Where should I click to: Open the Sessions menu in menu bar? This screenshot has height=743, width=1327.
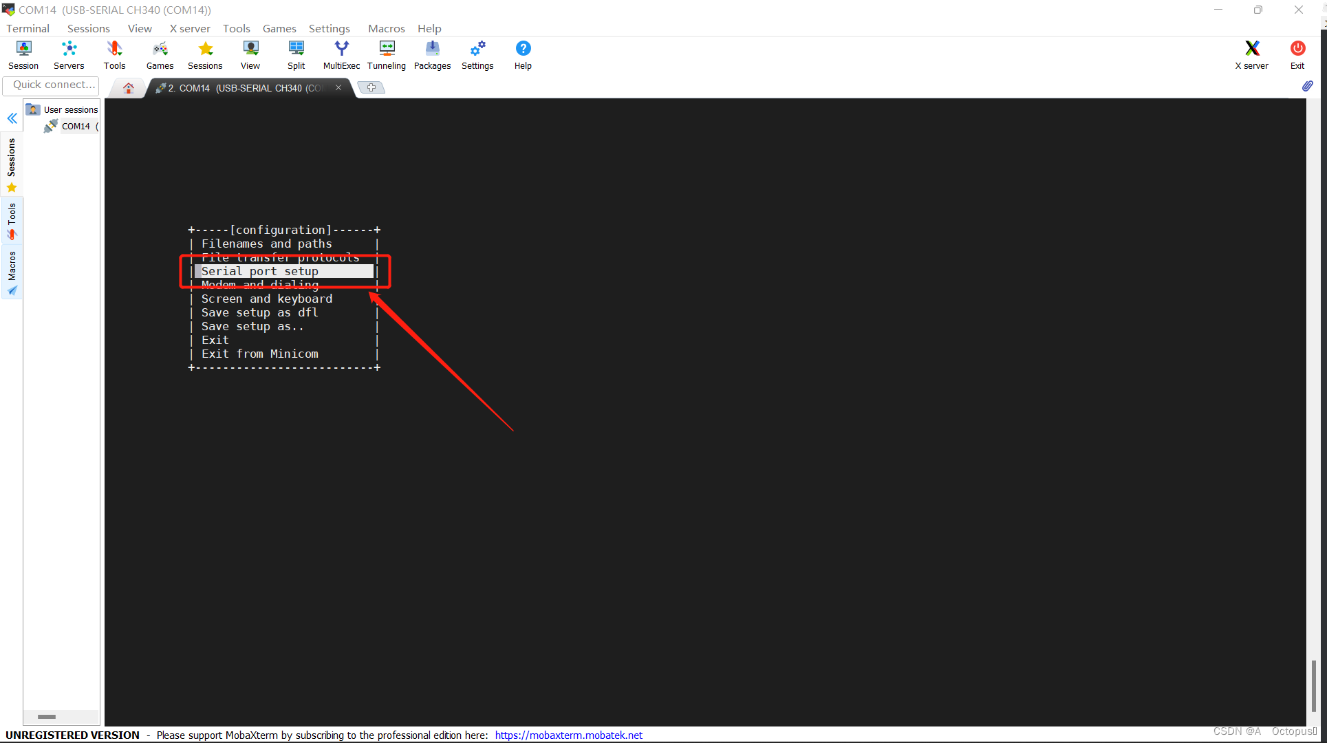89,28
